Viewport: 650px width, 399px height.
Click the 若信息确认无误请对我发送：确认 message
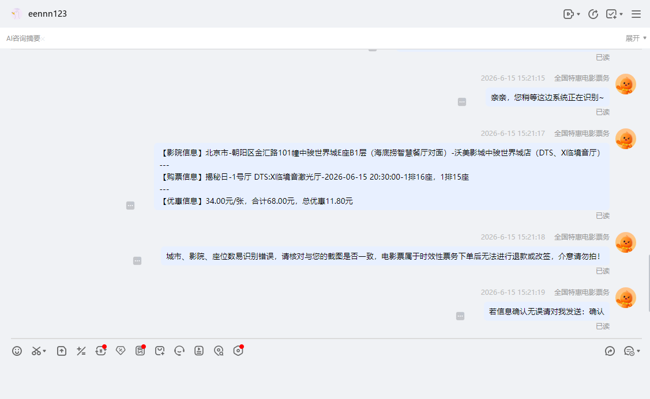pyautogui.click(x=546, y=311)
